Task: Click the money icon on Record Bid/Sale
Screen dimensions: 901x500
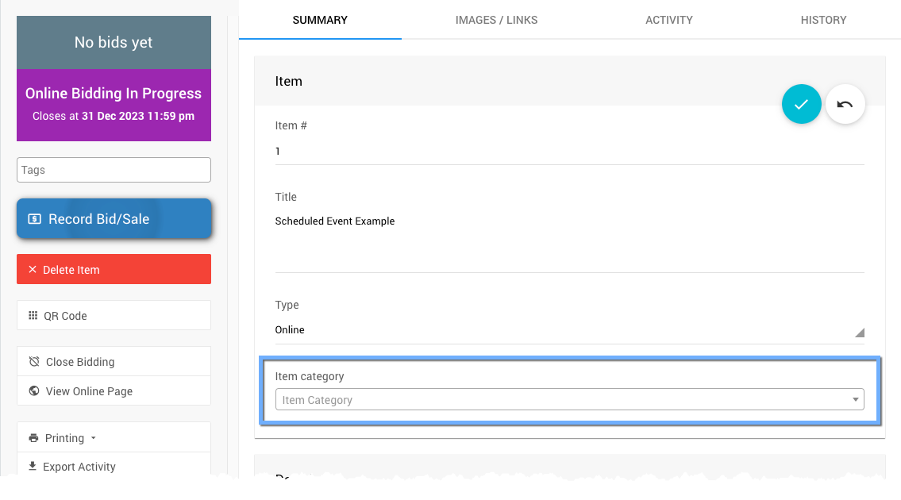Action: (34, 219)
